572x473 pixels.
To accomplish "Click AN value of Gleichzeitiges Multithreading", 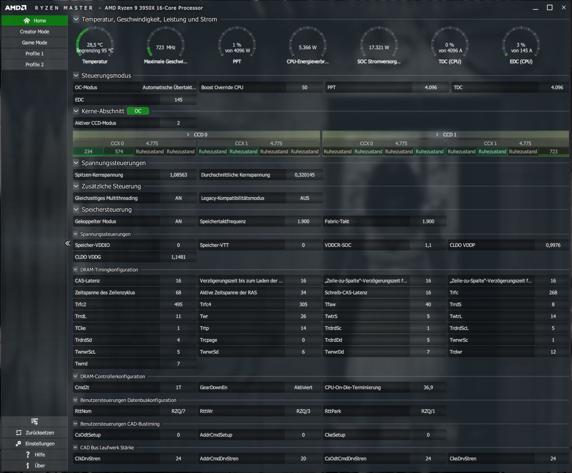I will 178,198.
